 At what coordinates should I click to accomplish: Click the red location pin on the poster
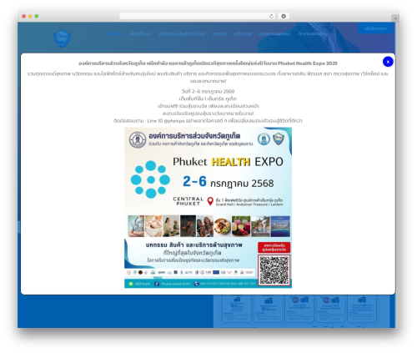(210, 201)
